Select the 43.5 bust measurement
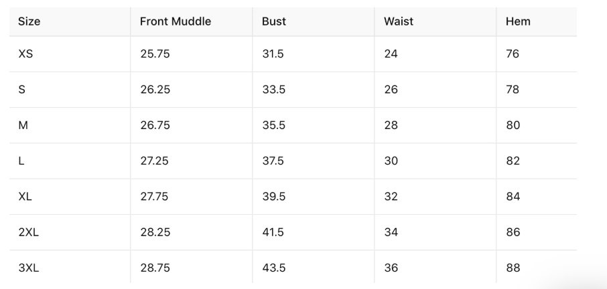 tap(273, 268)
